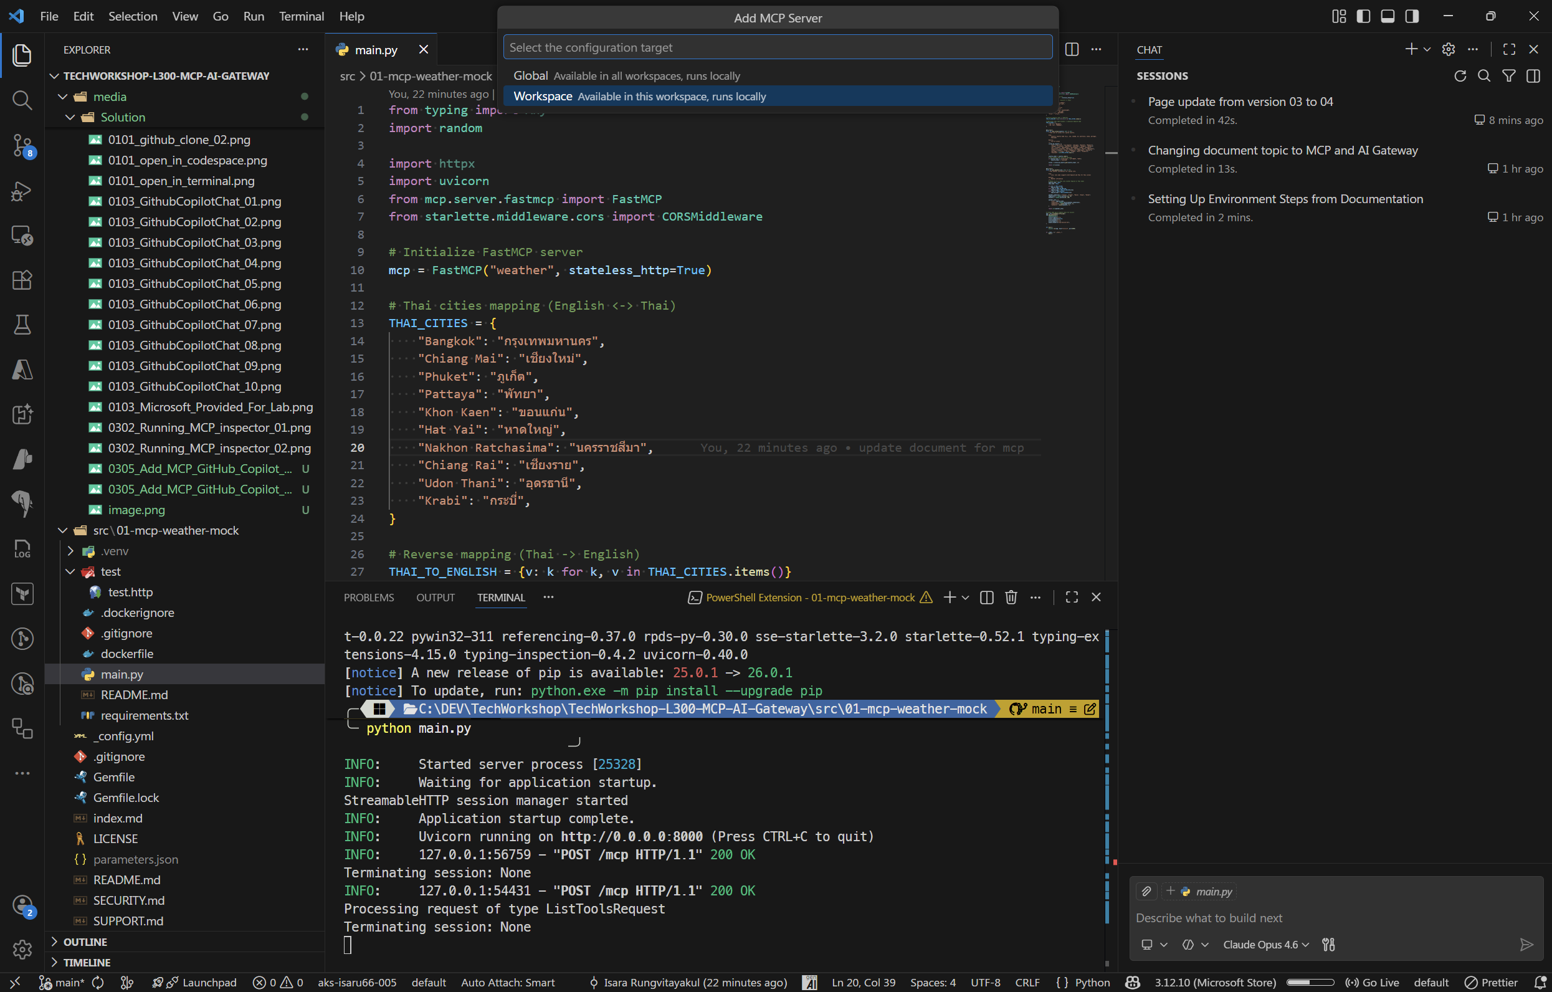Open new terminal profile dropdown arrow

[x=965, y=598]
